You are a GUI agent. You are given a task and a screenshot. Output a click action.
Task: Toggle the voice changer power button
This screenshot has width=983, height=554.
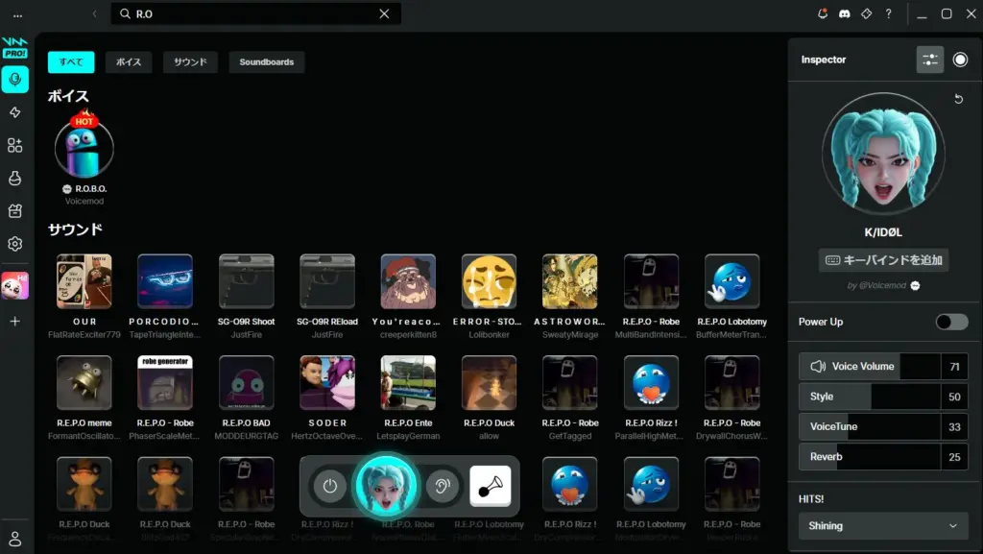[330, 486]
